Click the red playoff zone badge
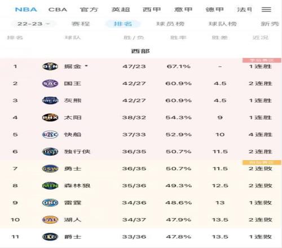282x248 pixels. (262, 60)
